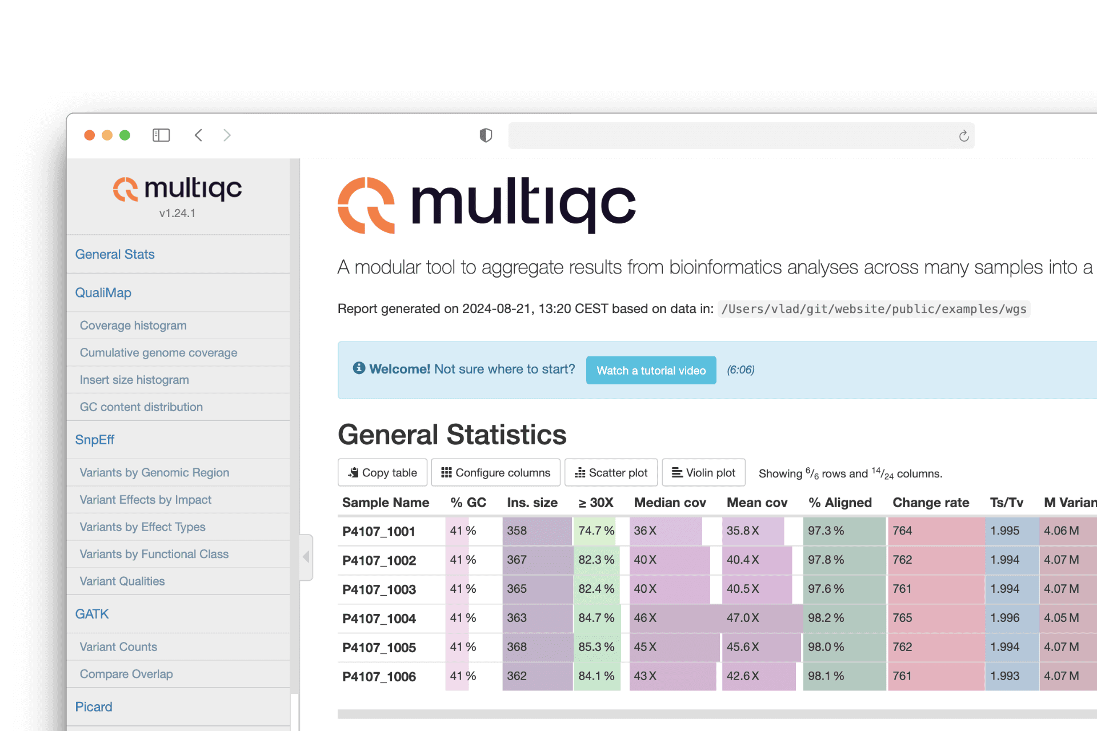Viewport: 1097px width, 731px height.
Task: Open the Scatter plot button
Action: (611, 472)
